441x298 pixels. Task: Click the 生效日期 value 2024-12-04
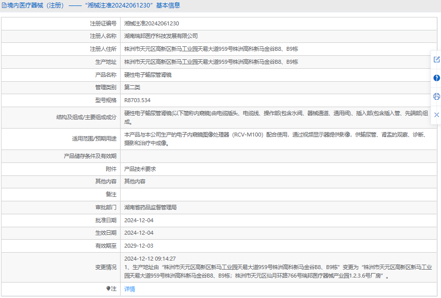pos(139,233)
